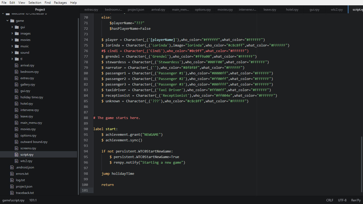The width and height of the screenshot is (363, 204).
Task: Open the Packages menu
Action: [x=60, y=3]
